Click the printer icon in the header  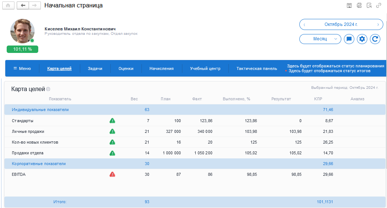click(x=359, y=6)
